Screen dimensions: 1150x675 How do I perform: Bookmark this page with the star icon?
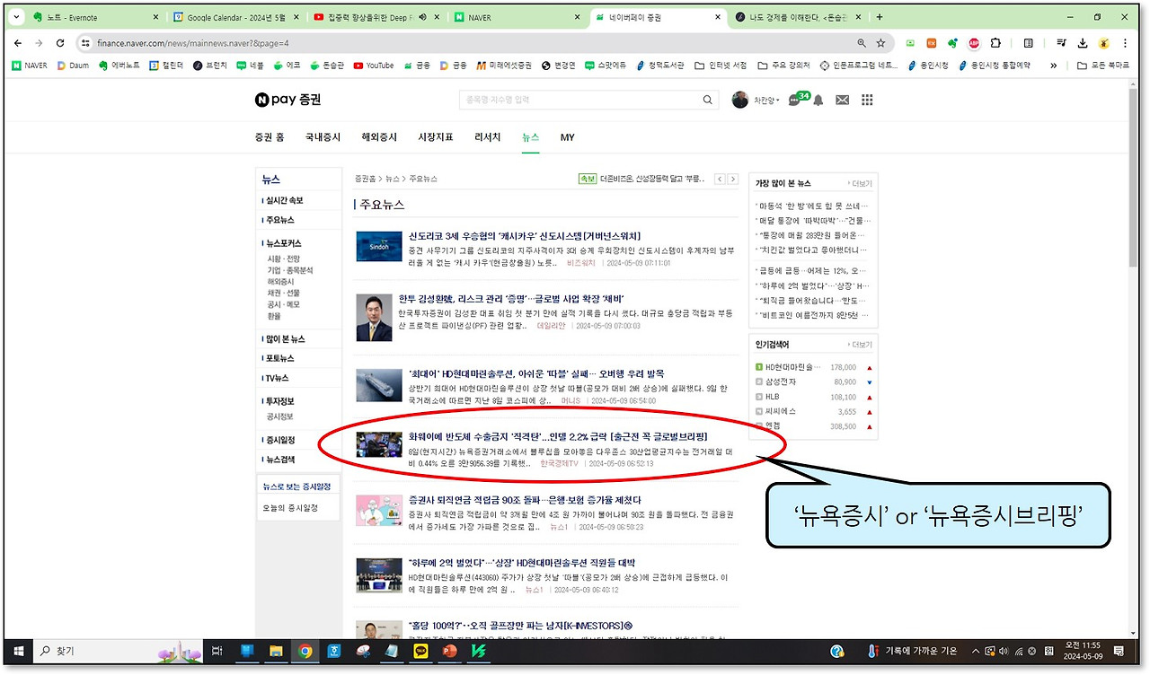(x=880, y=42)
